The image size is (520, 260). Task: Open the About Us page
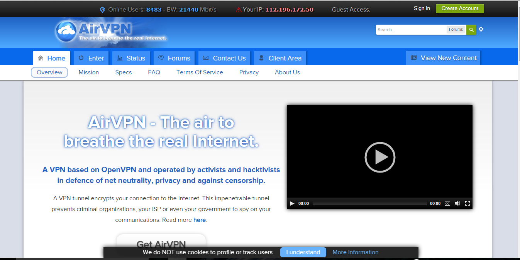tap(287, 72)
